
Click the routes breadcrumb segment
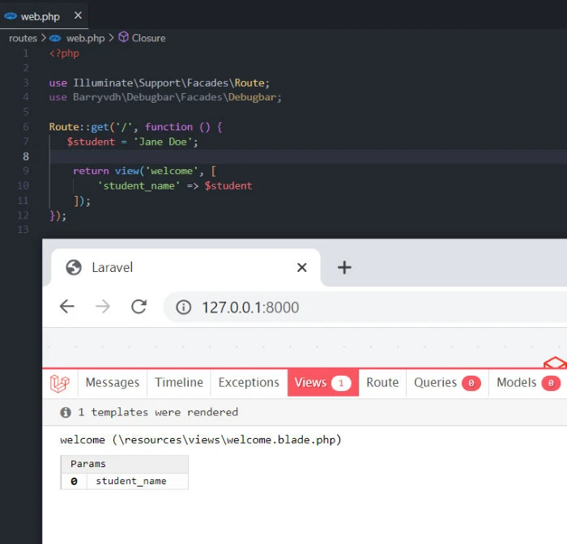pos(23,38)
